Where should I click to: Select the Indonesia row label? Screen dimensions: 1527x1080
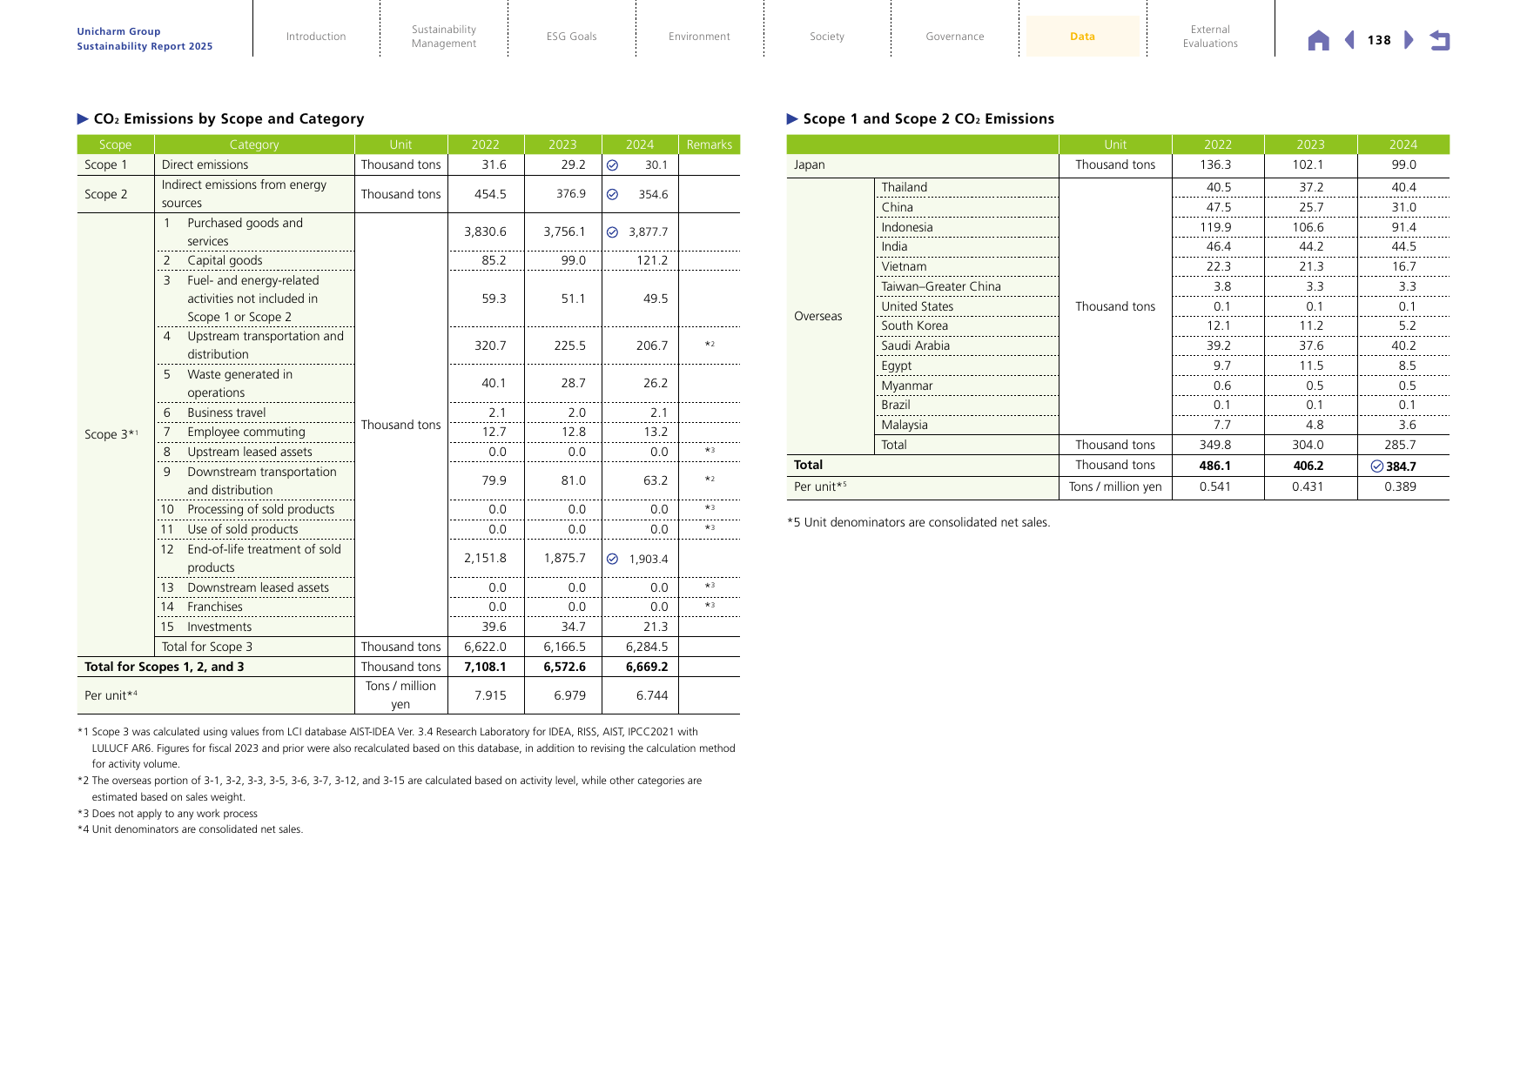click(x=906, y=227)
